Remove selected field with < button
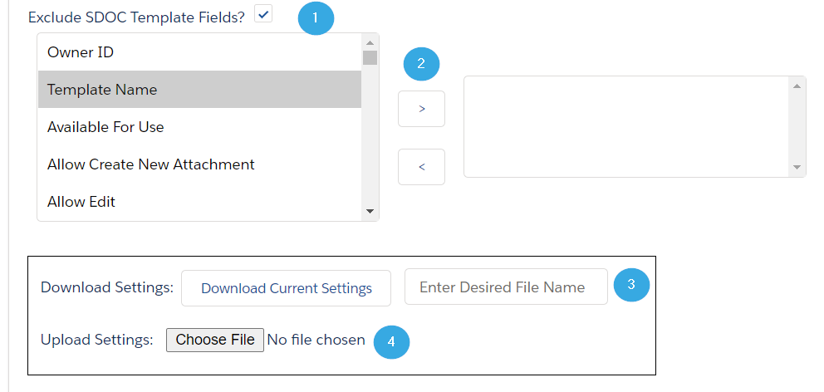Image resolution: width=824 pixels, height=392 pixels. (421, 167)
